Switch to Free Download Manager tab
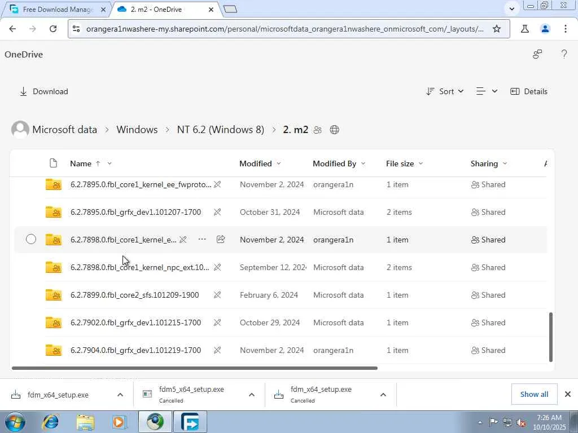 (57, 9)
